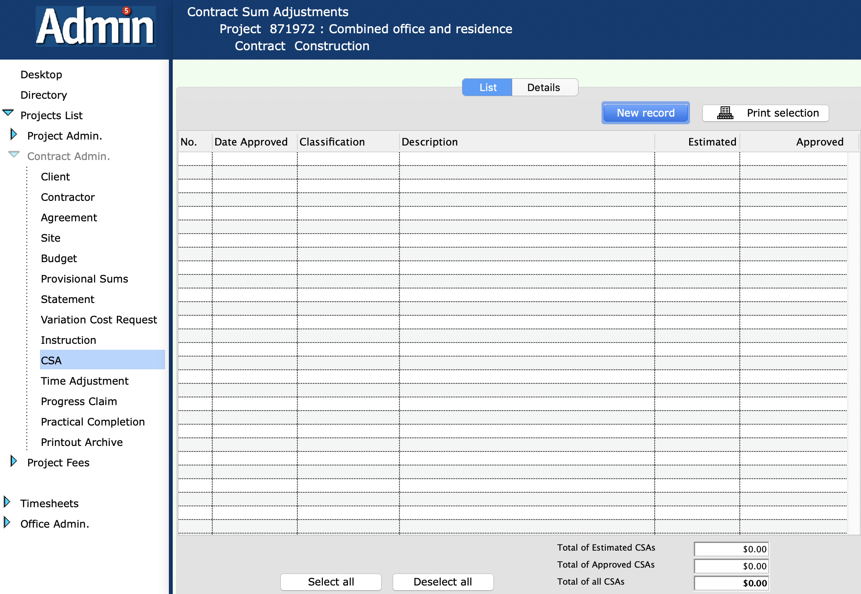Click the Deselect all button
Screen dimensions: 861x594
(442, 582)
